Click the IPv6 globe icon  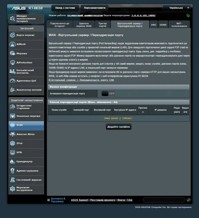[12, 144]
